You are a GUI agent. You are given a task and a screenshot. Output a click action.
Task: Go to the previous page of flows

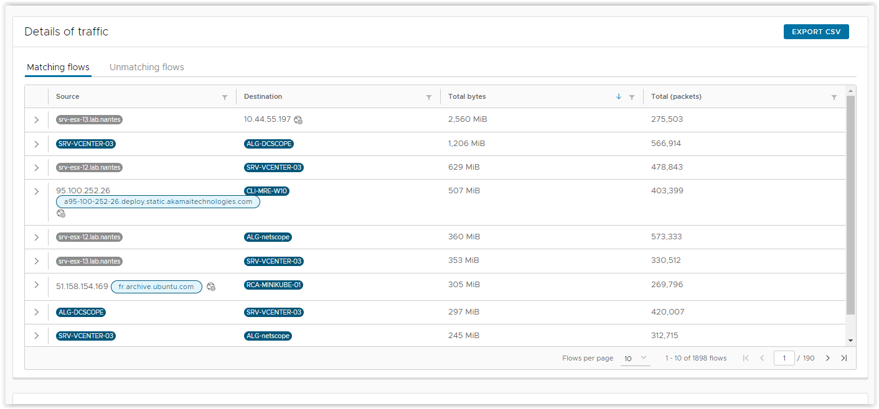pyautogui.click(x=762, y=358)
